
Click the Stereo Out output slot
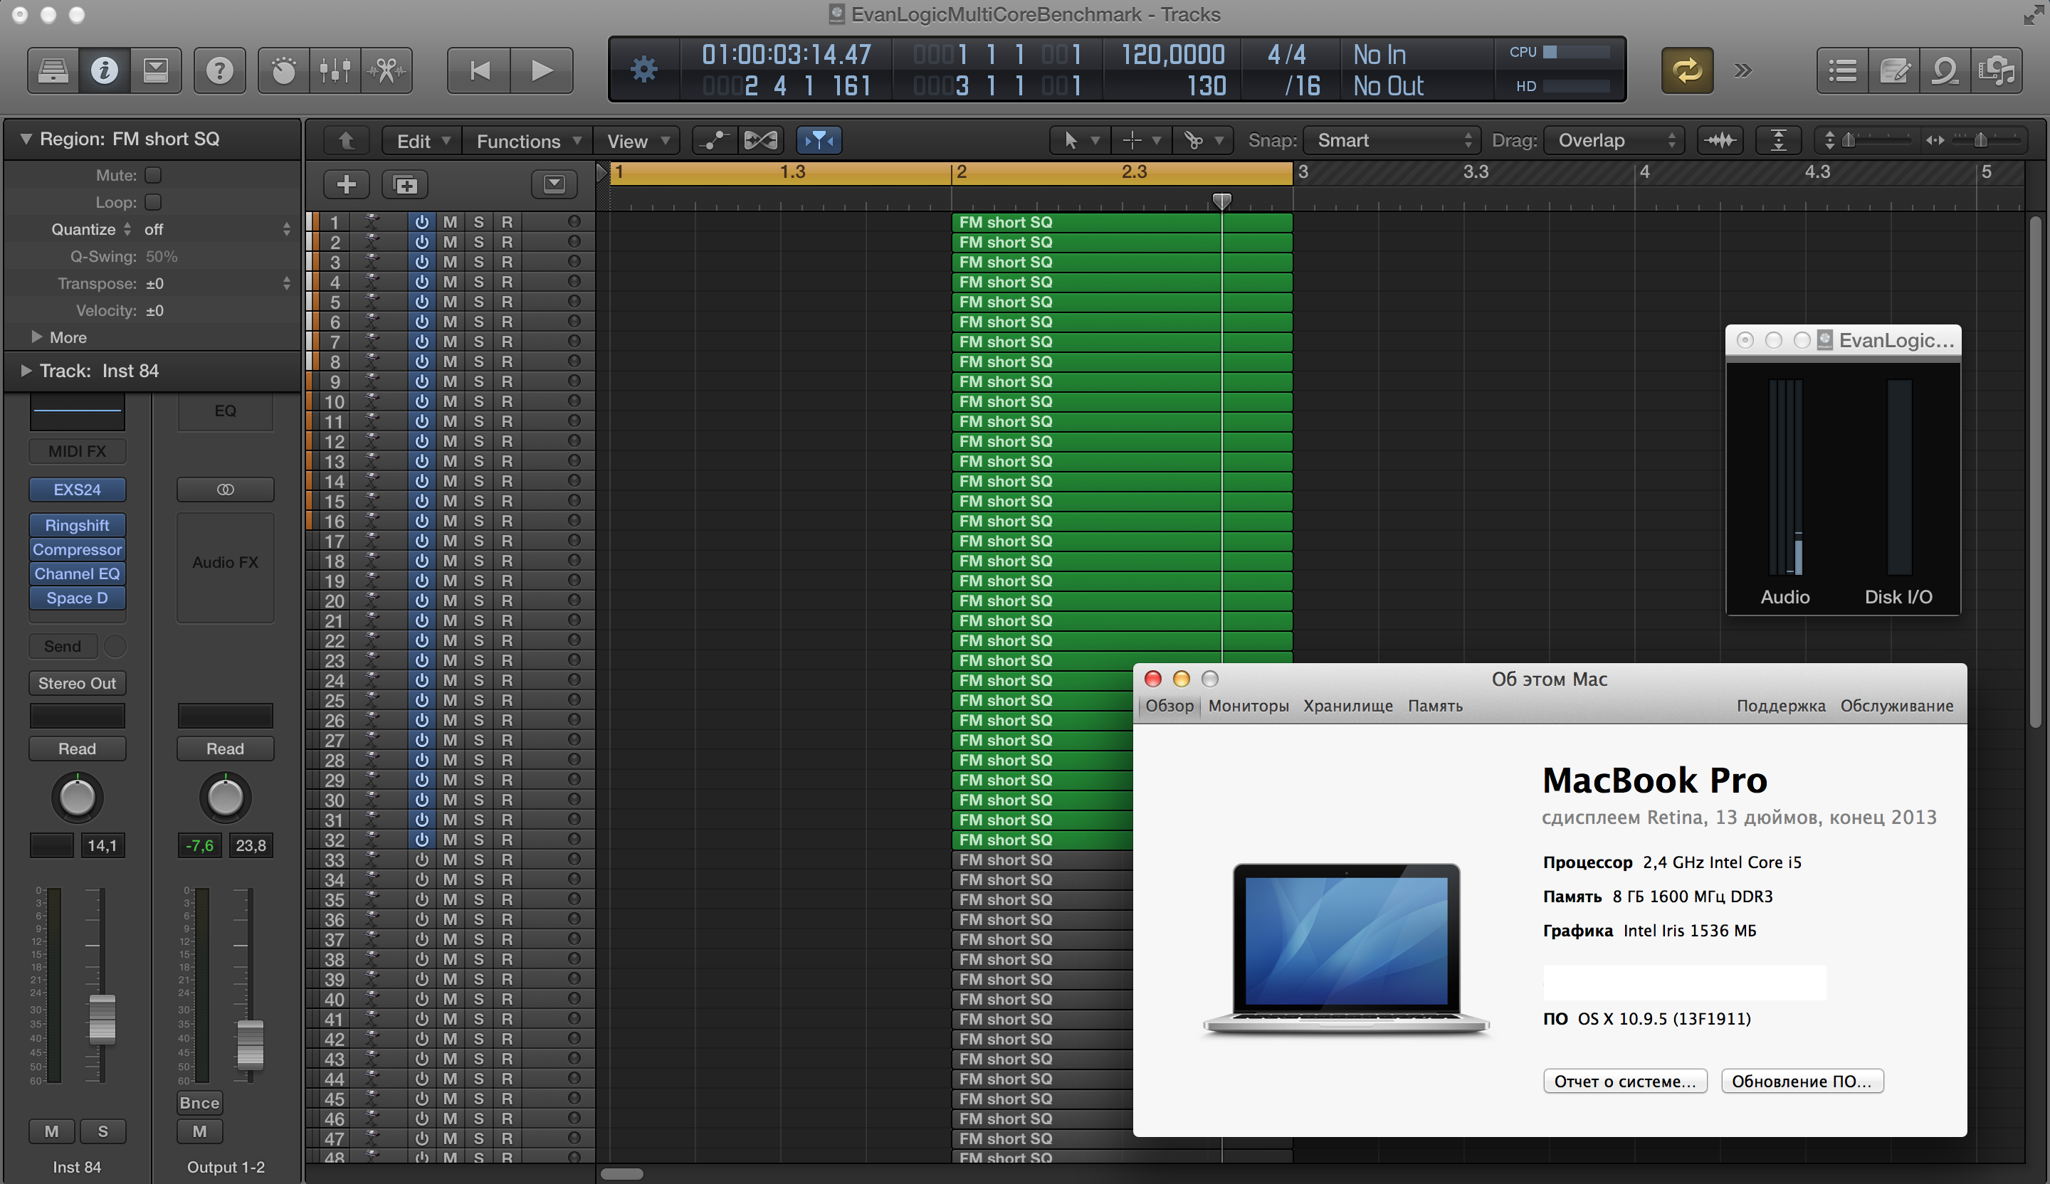point(78,683)
